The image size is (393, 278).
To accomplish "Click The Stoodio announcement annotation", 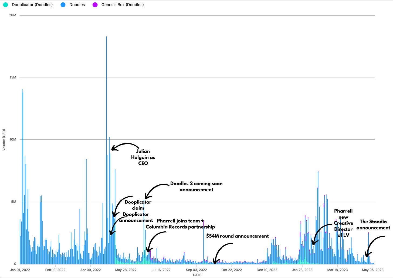I will point(373,225).
